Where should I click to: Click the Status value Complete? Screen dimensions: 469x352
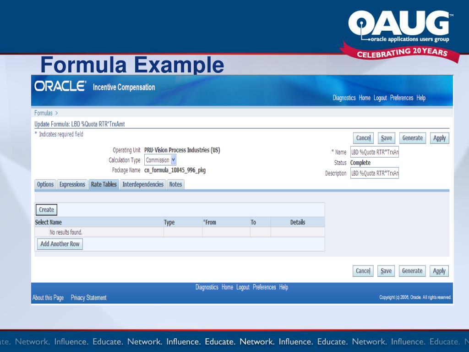(360, 163)
